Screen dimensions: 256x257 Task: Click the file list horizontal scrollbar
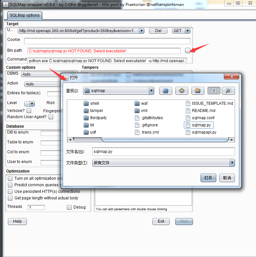tap(164, 139)
